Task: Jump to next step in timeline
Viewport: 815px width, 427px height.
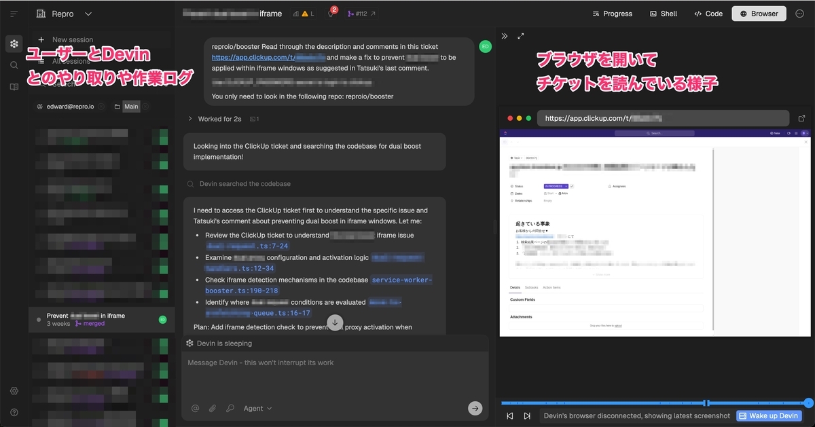Action: point(527,415)
